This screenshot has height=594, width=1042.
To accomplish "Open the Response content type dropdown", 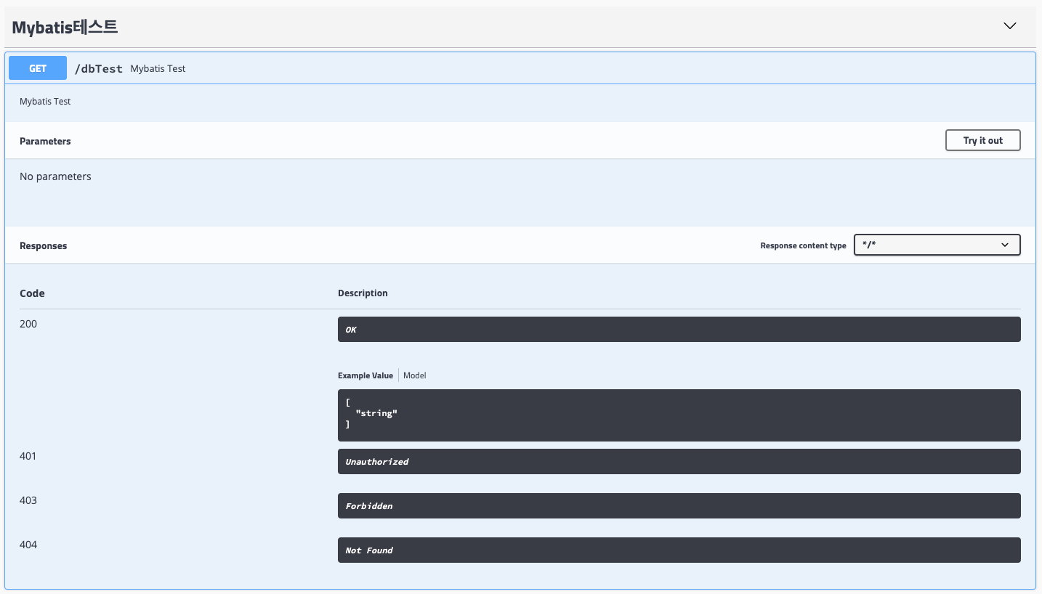I will [937, 245].
